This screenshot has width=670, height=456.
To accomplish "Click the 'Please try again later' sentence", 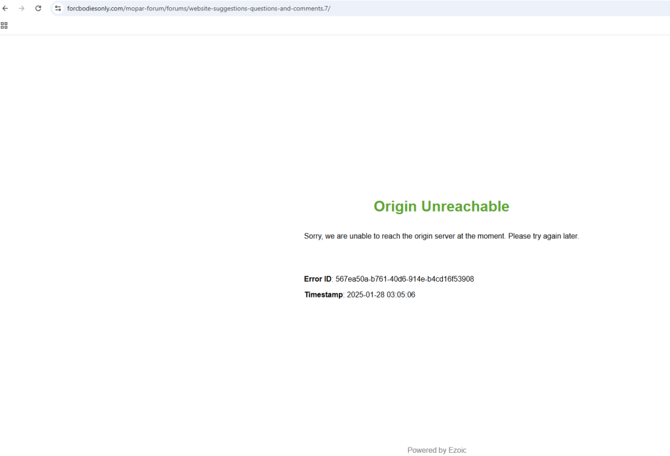I will pos(543,236).
